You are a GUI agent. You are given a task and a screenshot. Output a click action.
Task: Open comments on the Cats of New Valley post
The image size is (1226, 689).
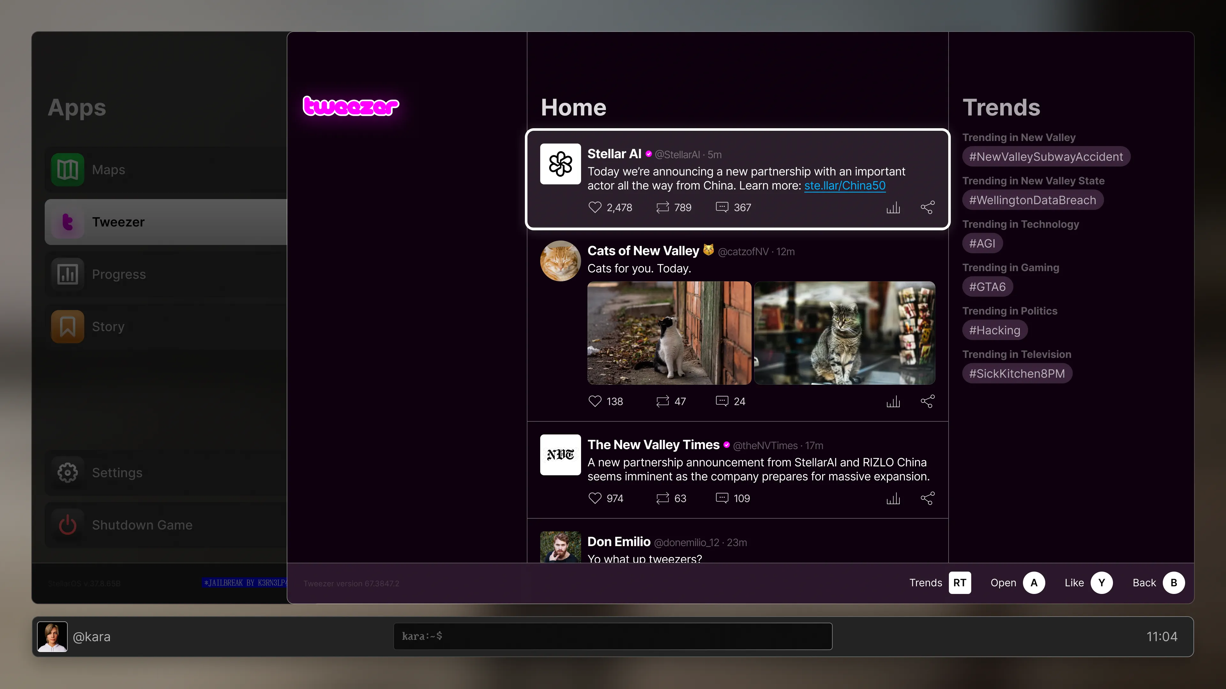(x=722, y=401)
